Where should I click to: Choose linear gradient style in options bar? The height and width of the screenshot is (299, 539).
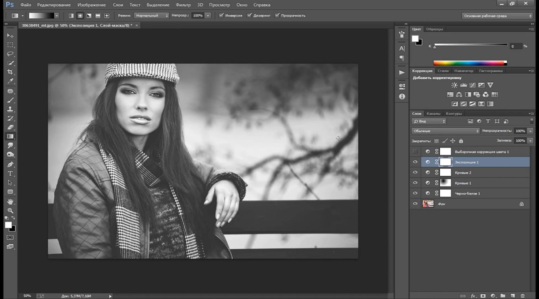click(x=71, y=15)
